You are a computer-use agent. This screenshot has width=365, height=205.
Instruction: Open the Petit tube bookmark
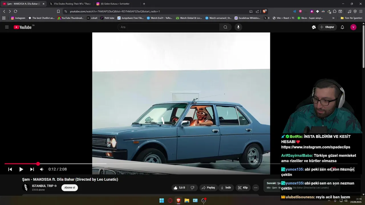coord(107,18)
